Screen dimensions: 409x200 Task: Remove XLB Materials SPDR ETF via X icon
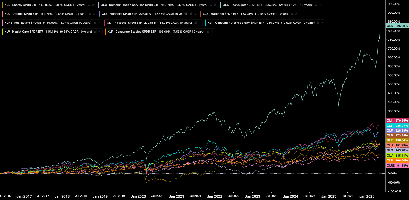(296, 14)
